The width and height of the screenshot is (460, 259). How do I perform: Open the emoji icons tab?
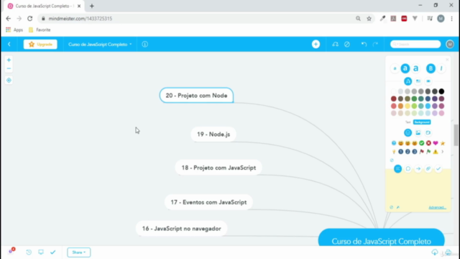408,132
